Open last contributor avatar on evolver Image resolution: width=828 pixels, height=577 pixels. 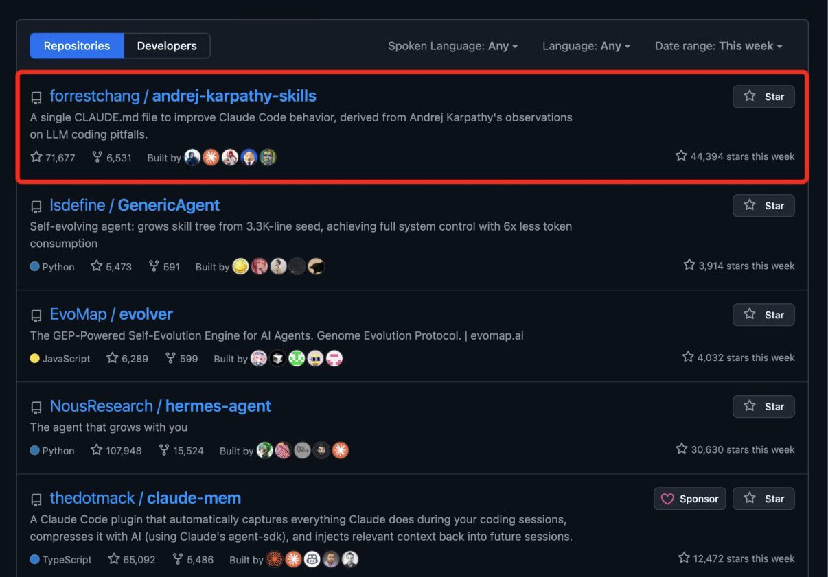[x=334, y=358]
